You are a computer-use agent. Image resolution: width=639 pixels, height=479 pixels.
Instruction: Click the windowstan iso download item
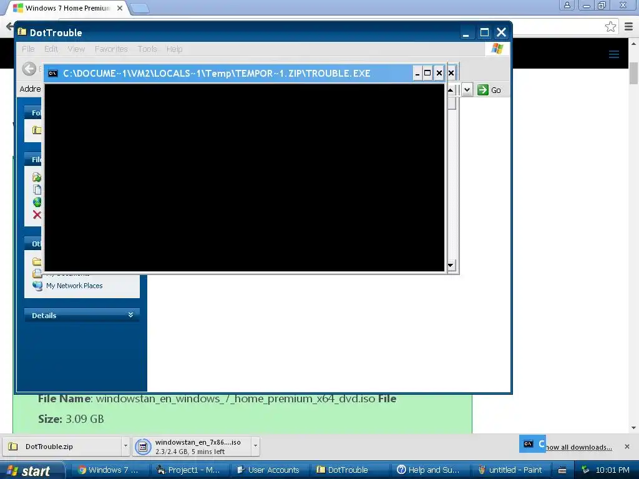coord(192,447)
